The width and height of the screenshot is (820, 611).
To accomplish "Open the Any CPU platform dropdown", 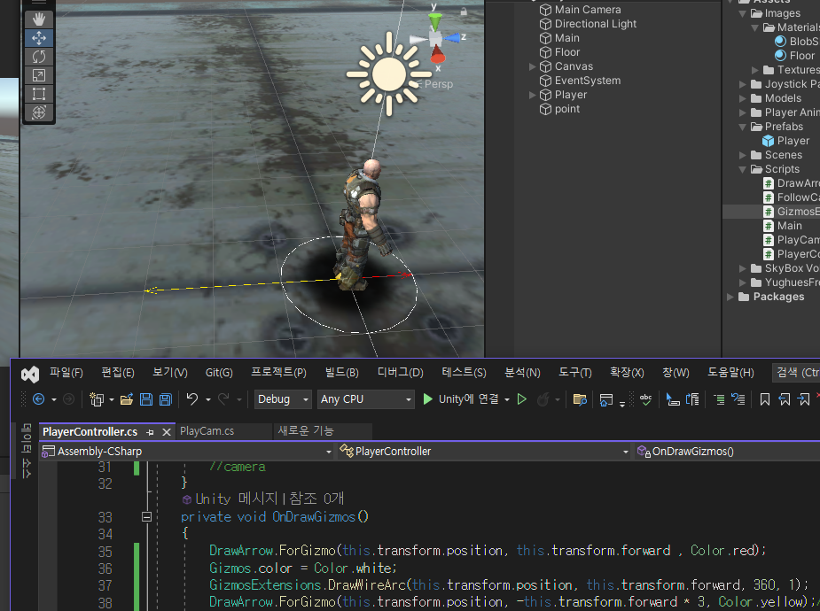I will tap(365, 399).
